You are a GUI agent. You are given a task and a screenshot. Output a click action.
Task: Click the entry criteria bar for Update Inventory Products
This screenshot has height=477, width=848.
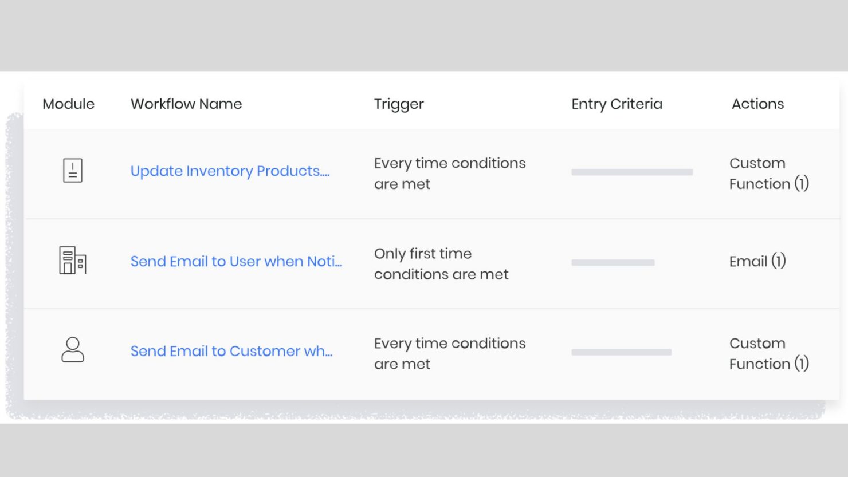[631, 172]
